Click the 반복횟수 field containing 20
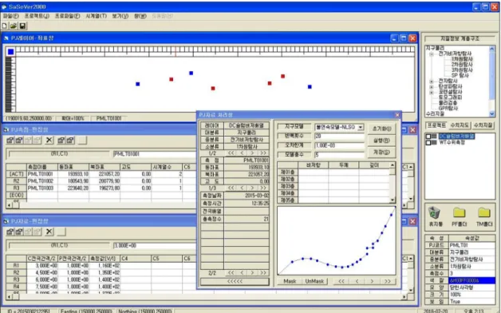 click(339, 137)
